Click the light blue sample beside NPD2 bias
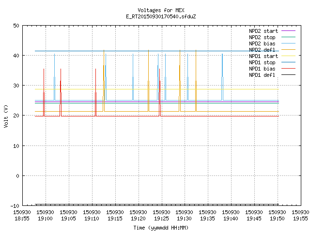The height and width of the screenshot is (232, 310). point(289,43)
